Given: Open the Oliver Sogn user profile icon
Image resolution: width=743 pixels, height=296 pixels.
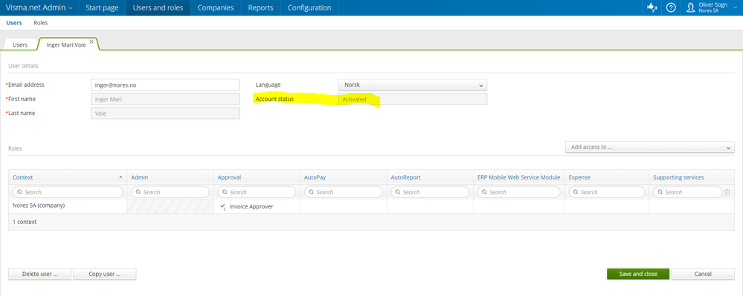Looking at the screenshot, I should (x=691, y=8).
